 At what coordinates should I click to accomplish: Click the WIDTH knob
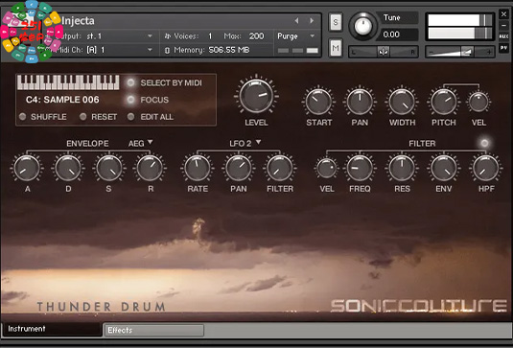[x=402, y=102]
